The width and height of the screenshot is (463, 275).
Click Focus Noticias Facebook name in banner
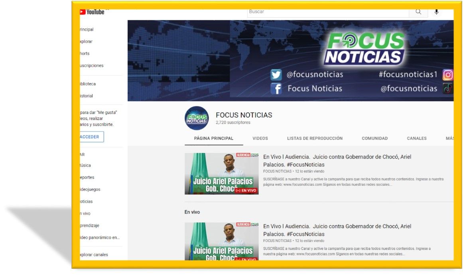pos(315,88)
